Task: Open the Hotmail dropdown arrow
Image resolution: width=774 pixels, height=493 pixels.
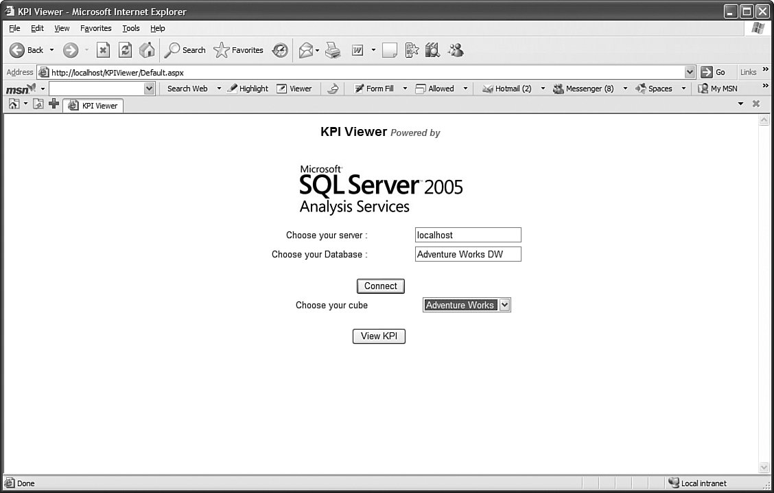Action: tap(543, 89)
